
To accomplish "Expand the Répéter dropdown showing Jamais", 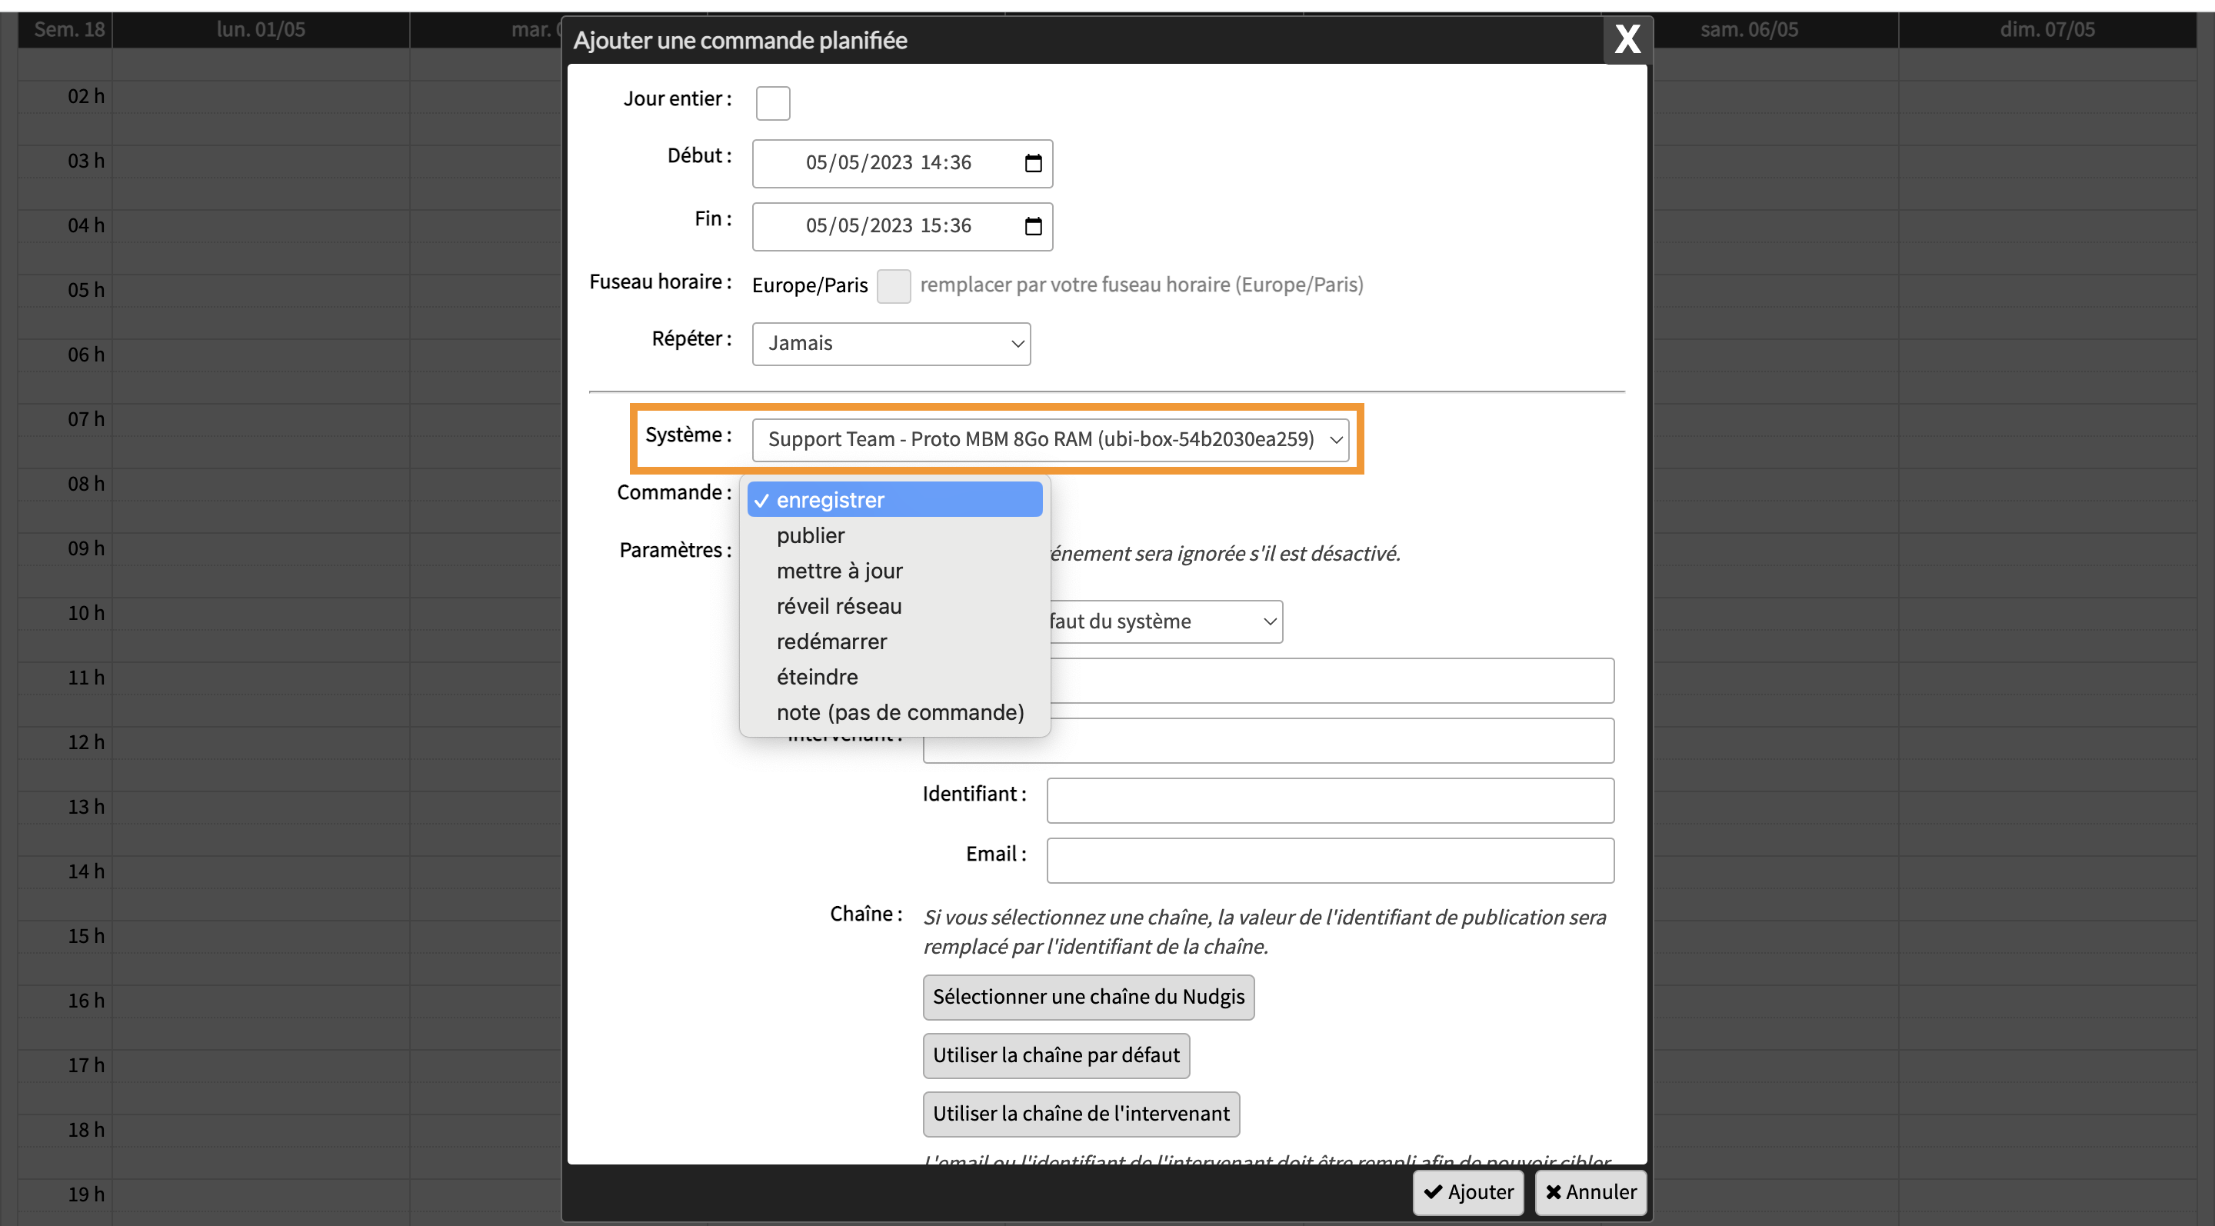I will point(891,344).
